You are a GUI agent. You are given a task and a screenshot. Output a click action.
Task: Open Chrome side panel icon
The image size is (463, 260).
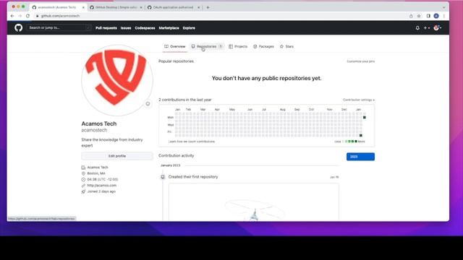pos(428,16)
